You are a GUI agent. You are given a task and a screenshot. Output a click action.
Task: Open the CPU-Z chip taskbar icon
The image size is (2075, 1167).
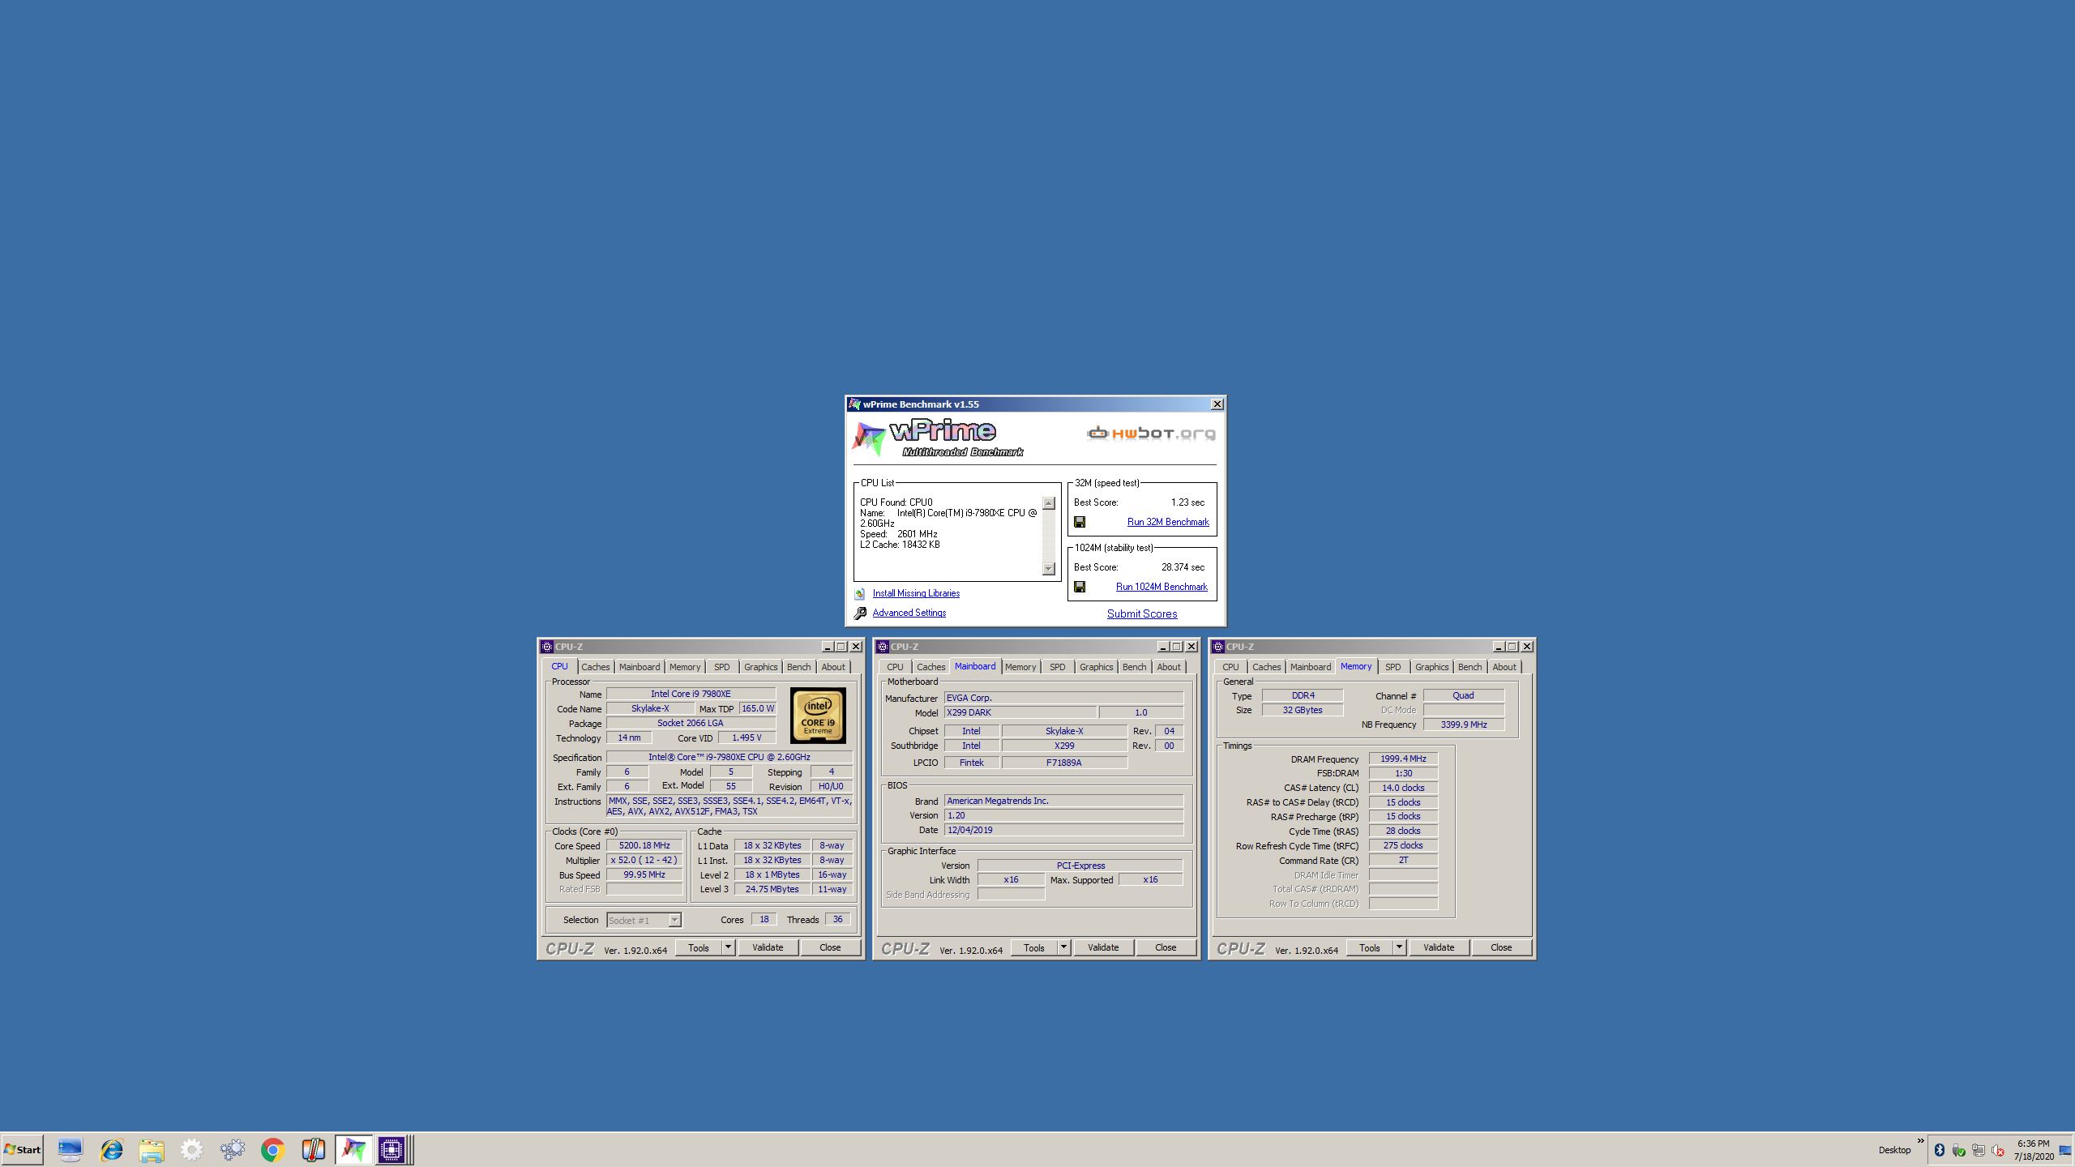tap(391, 1149)
